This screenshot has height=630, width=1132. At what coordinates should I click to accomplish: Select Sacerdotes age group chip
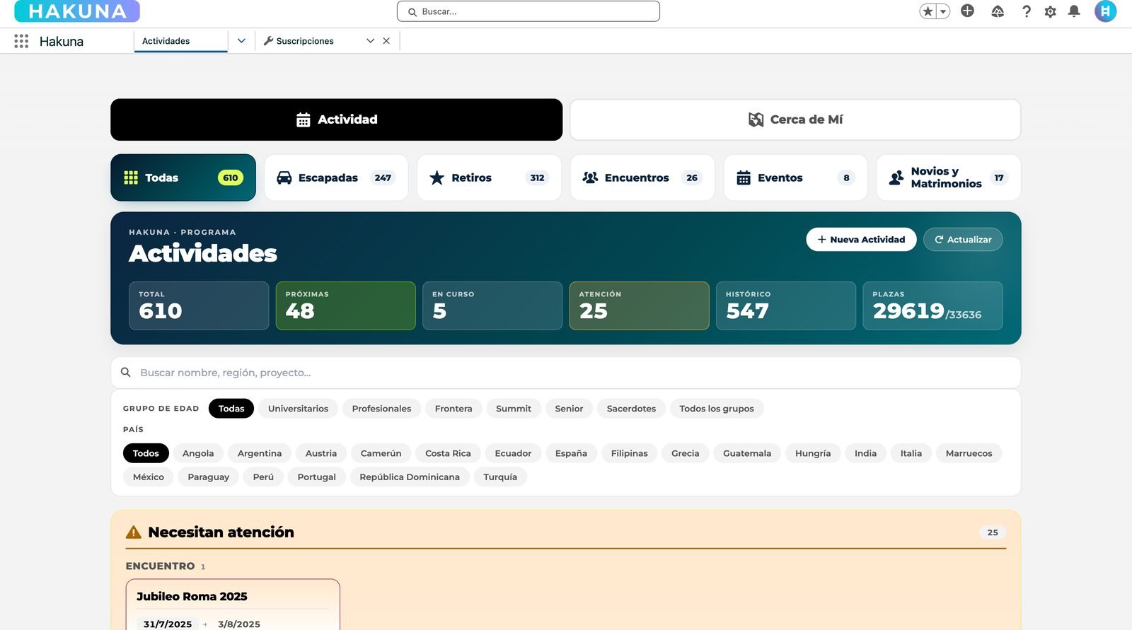pos(631,409)
